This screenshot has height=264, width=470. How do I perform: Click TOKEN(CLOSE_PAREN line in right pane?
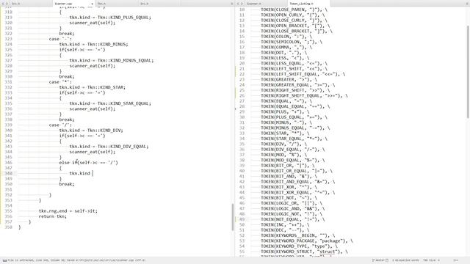click(x=294, y=10)
